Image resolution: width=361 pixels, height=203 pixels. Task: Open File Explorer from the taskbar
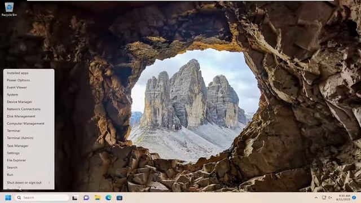[98, 197]
